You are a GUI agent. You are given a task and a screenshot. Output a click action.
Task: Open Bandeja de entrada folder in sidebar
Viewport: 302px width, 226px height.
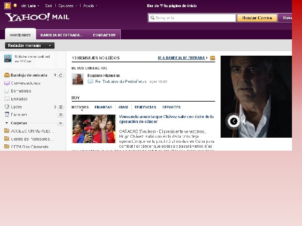coord(29,75)
